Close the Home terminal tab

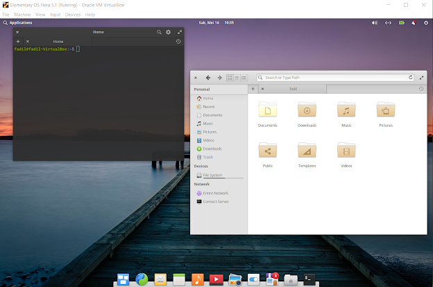(28, 42)
